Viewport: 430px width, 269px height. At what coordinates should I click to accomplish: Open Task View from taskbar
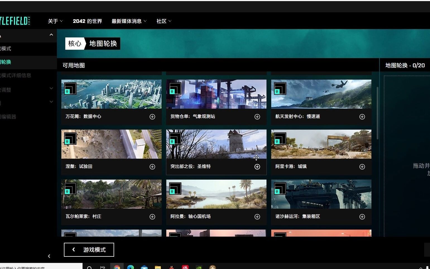coord(103,268)
